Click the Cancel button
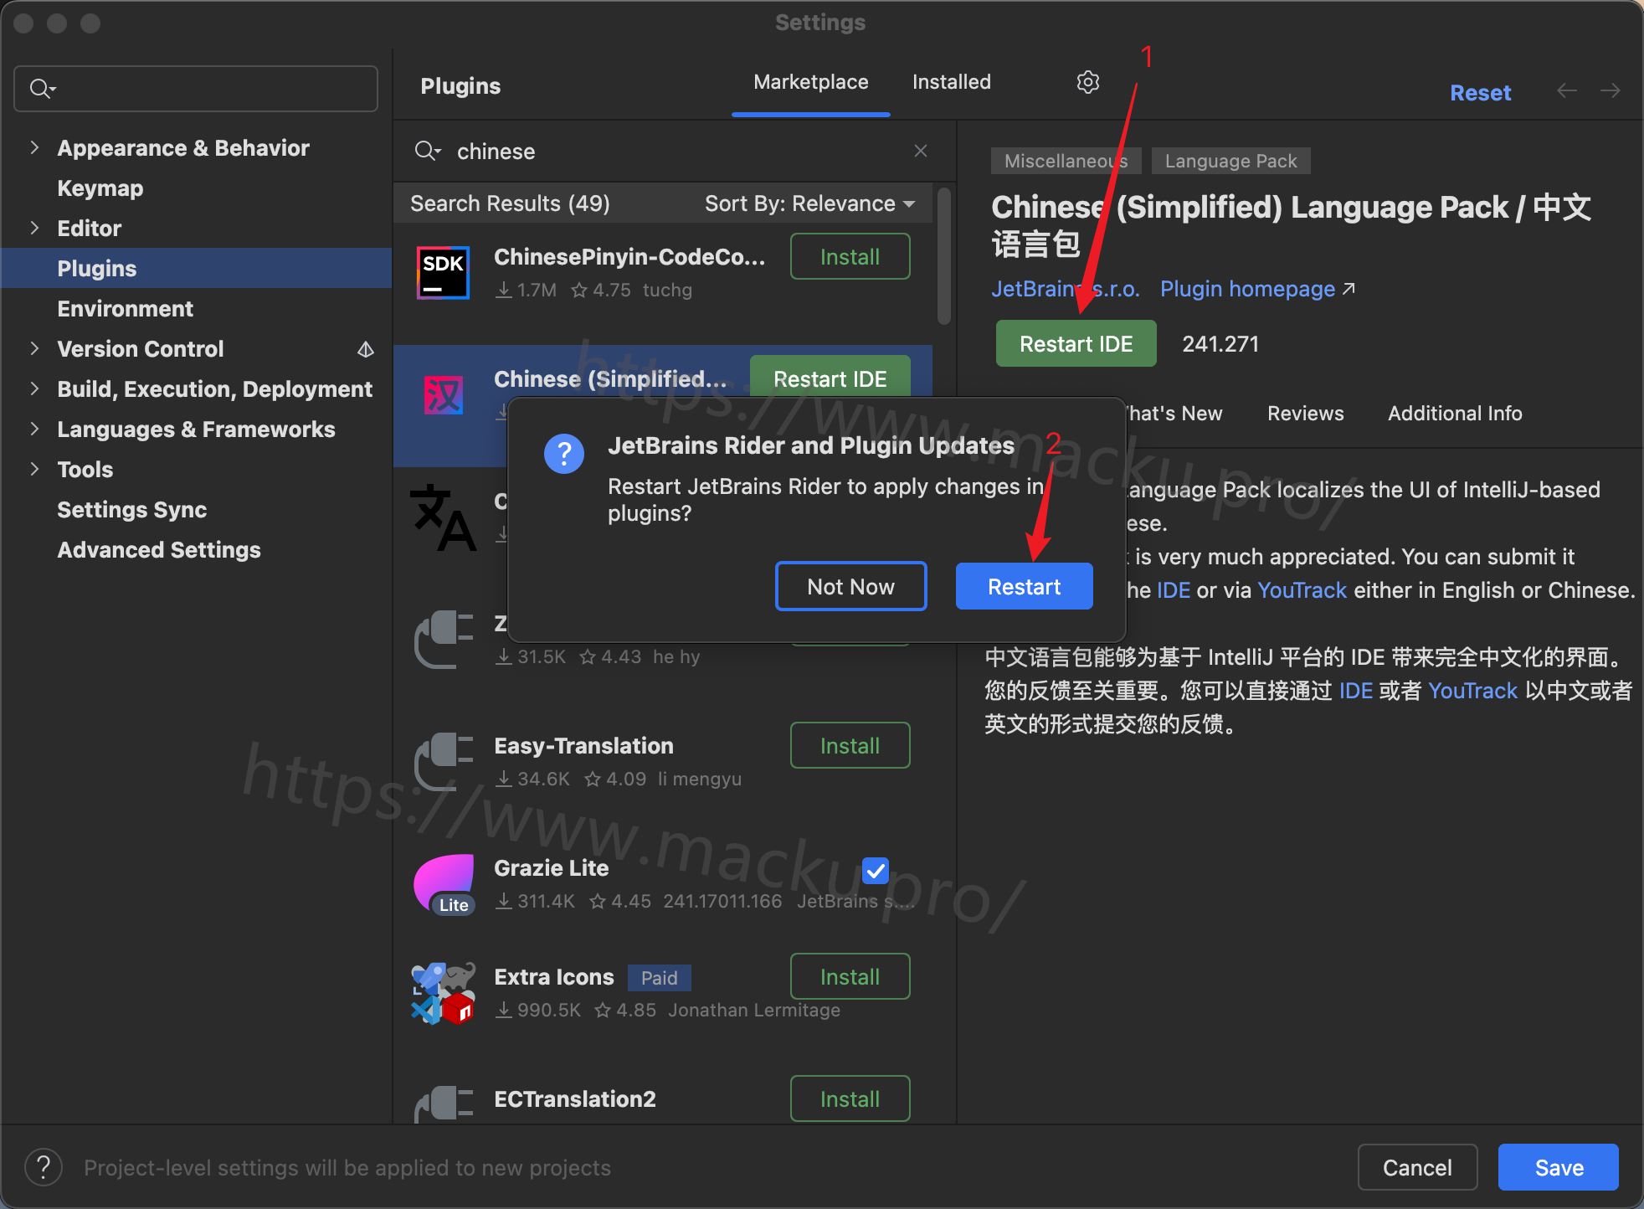 (x=1417, y=1167)
